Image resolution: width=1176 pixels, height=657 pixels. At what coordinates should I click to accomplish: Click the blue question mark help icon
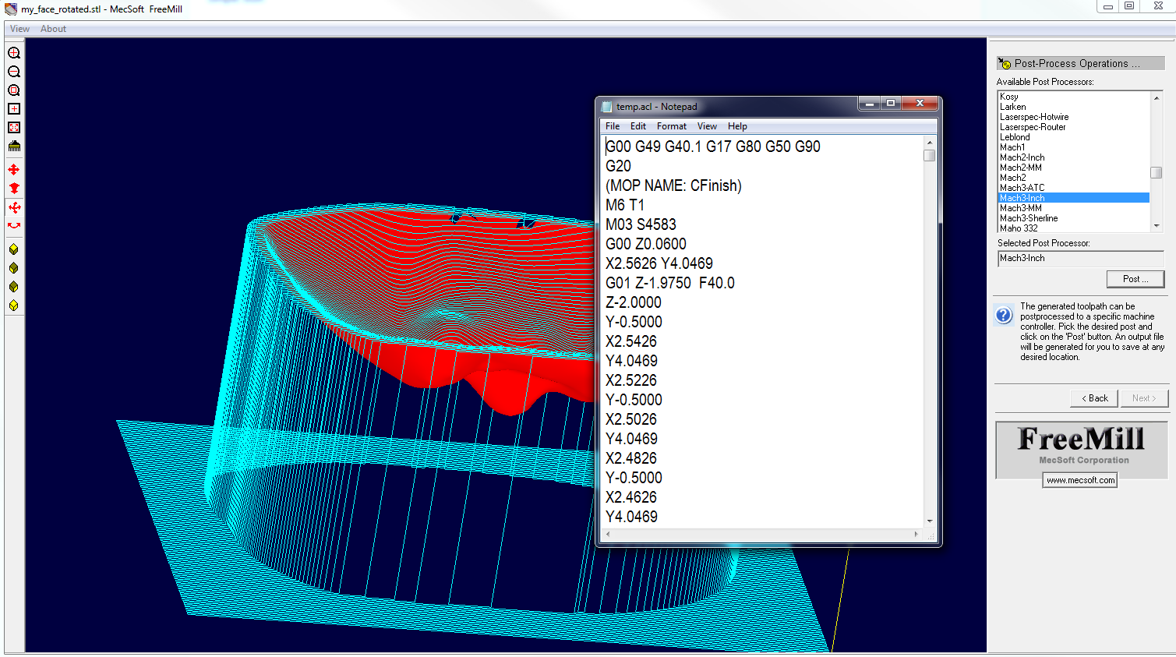1004,316
